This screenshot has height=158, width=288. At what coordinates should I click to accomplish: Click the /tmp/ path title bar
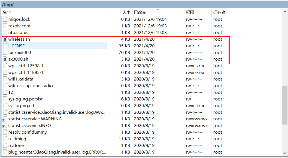pyautogui.click(x=144, y=5)
